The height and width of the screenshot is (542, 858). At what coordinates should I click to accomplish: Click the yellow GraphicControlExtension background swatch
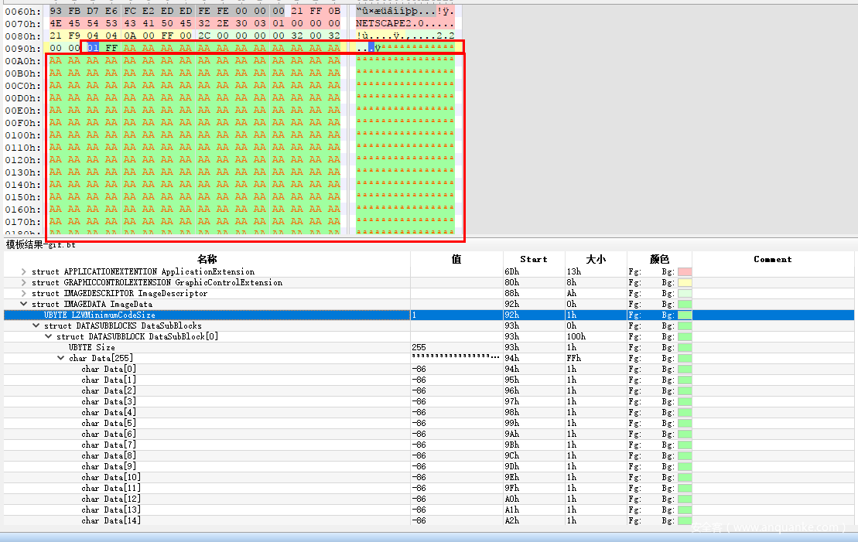[x=684, y=282]
